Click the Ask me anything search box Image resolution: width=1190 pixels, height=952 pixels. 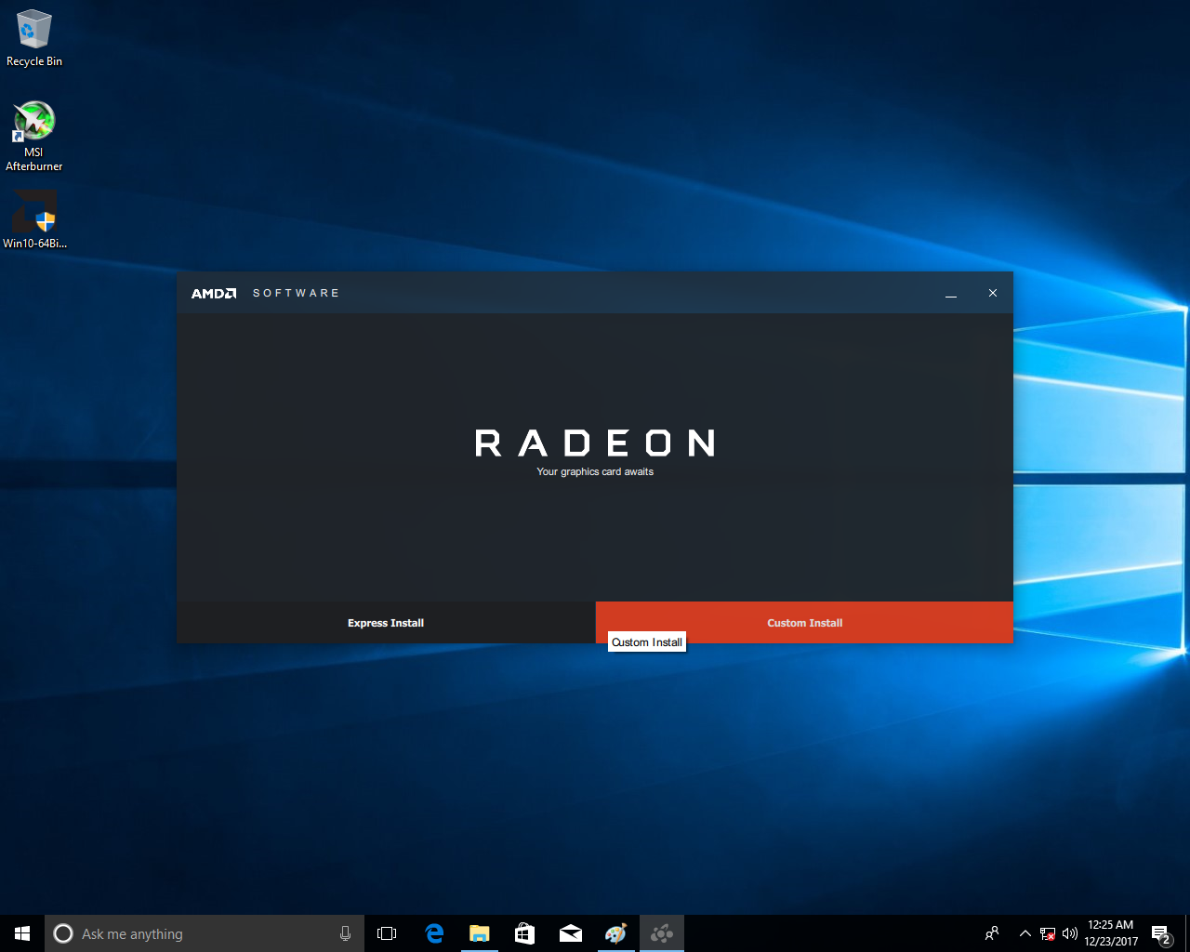(x=195, y=933)
